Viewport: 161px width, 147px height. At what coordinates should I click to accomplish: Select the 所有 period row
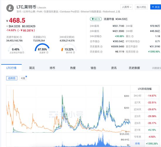click(x=145, y=143)
